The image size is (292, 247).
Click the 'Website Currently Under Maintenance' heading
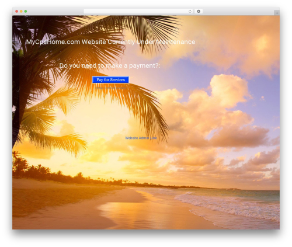[110, 42]
